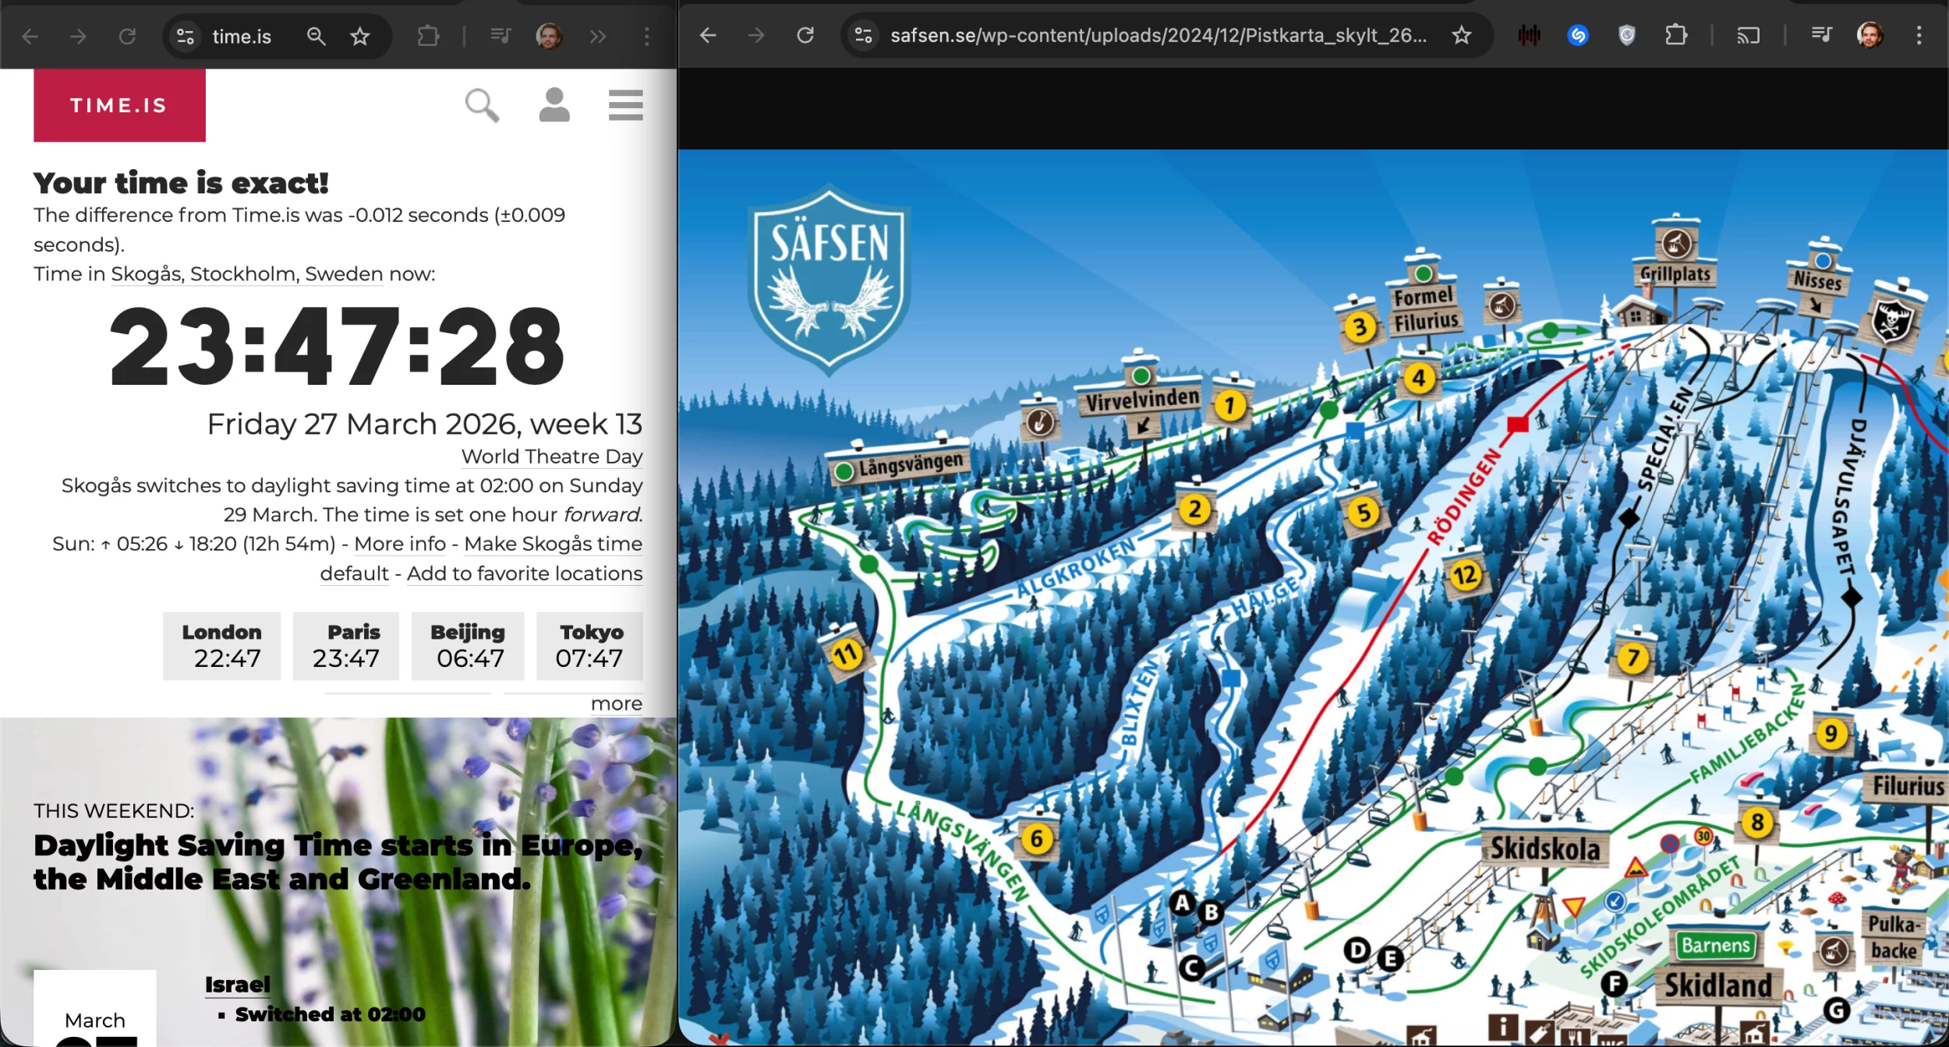Open the Chrome three-dot menu in time.is window

646,37
